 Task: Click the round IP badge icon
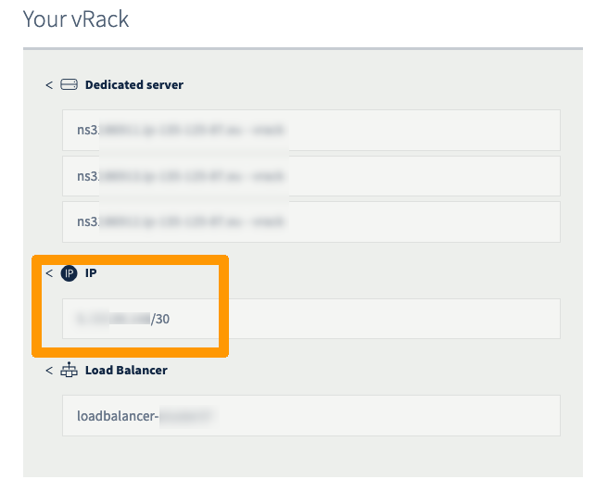(x=69, y=273)
